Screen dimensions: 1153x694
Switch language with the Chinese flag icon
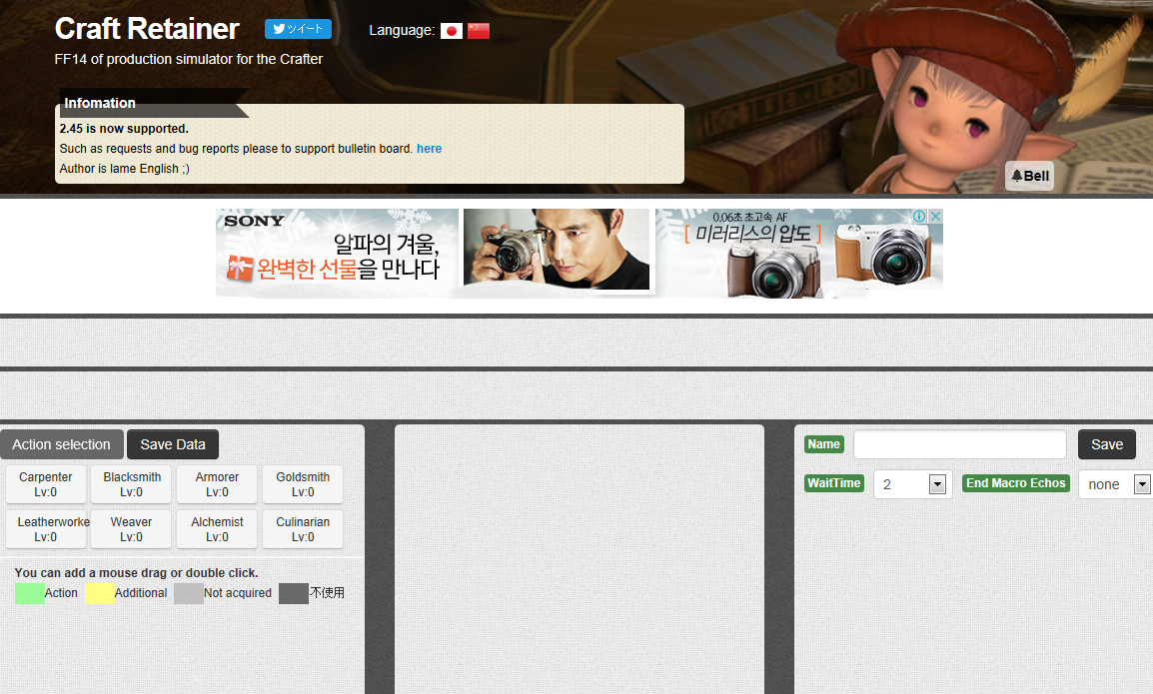tap(479, 31)
